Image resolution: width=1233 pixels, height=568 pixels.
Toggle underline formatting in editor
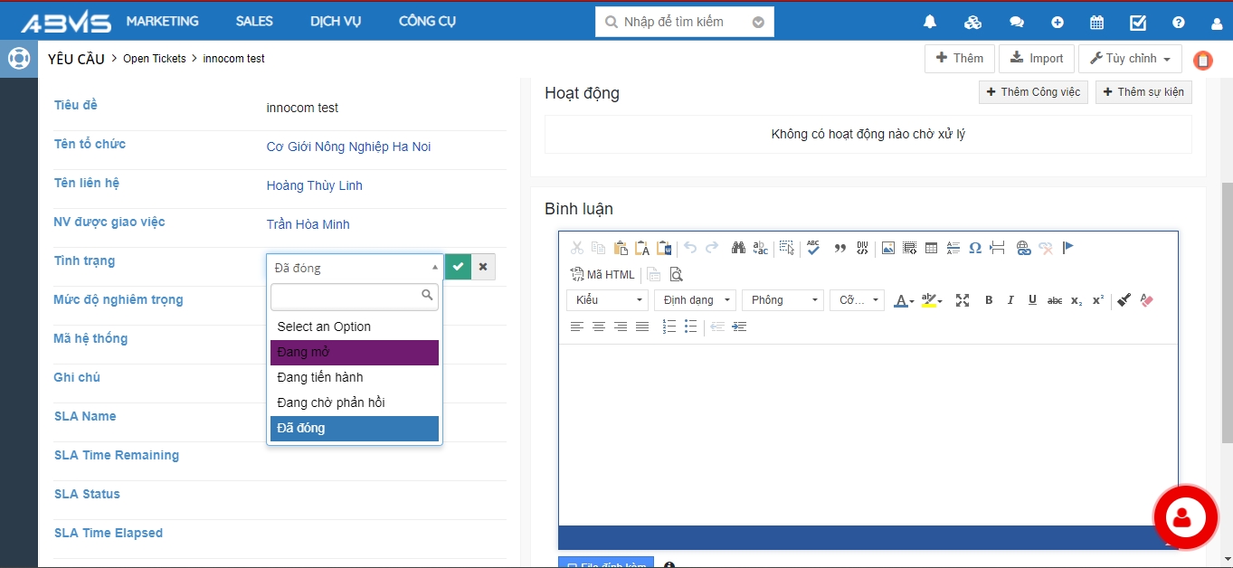1032,300
